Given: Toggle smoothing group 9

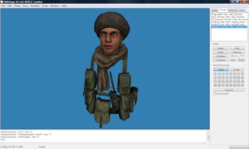Looking at the screenshot, I should 215,77.
